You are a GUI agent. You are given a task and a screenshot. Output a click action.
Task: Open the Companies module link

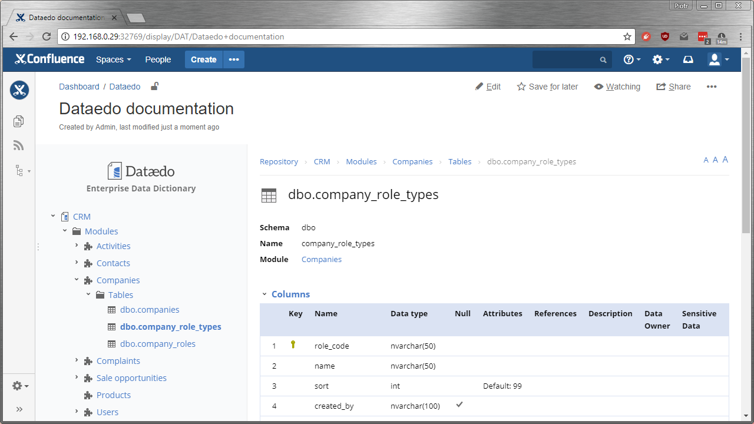[x=321, y=259]
